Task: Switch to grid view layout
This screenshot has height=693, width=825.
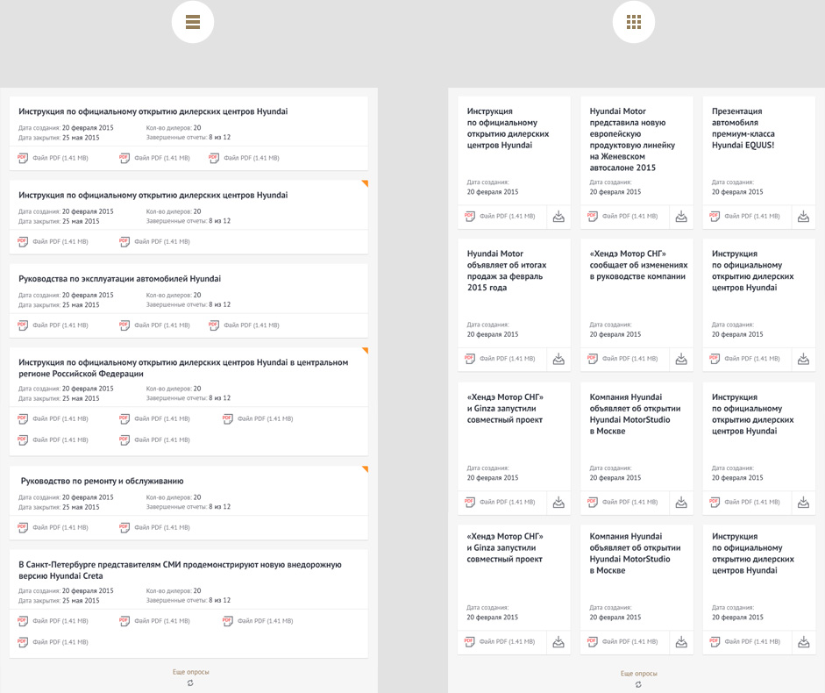Action: (x=634, y=22)
